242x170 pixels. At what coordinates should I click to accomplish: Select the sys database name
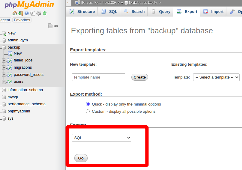pyautogui.click(x=10, y=118)
